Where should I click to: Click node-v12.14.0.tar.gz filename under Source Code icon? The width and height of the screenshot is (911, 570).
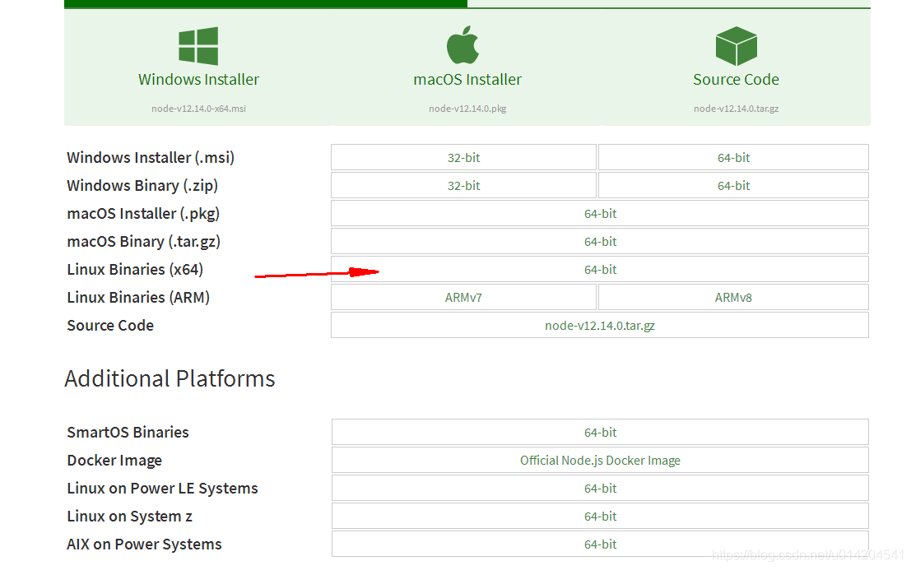[x=736, y=109]
